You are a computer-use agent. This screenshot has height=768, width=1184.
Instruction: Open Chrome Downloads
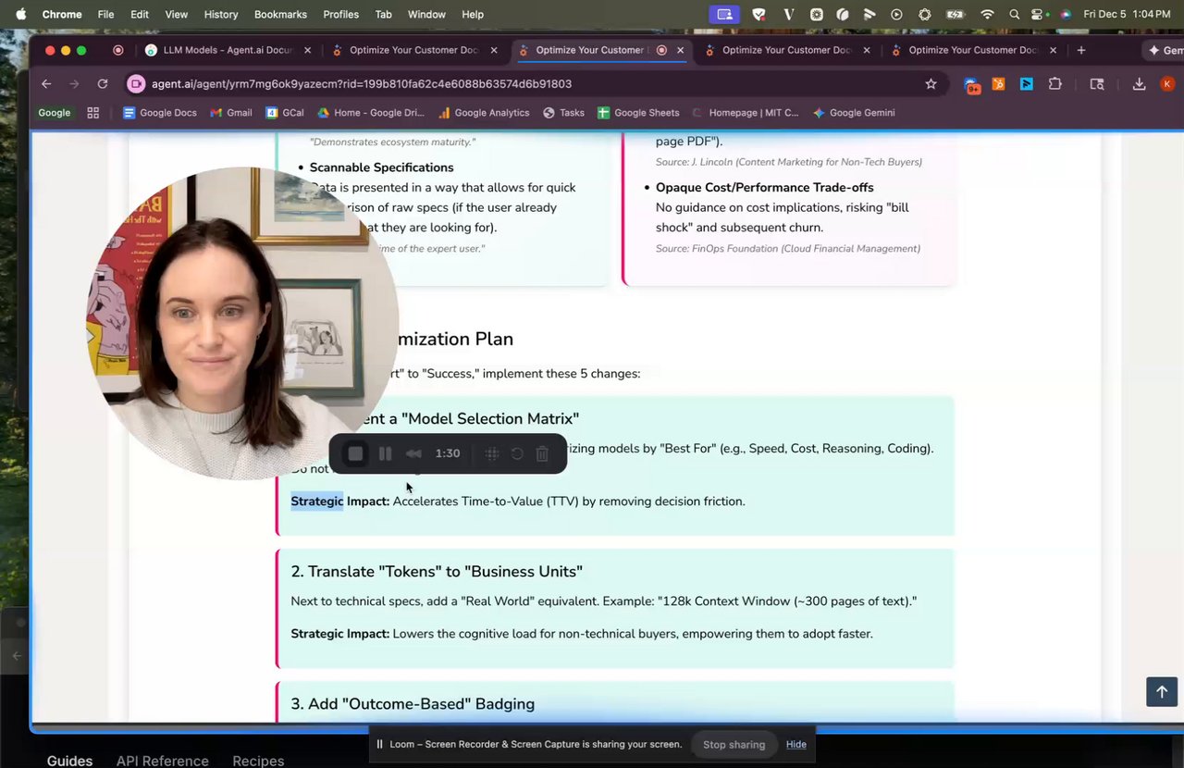point(1140,83)
